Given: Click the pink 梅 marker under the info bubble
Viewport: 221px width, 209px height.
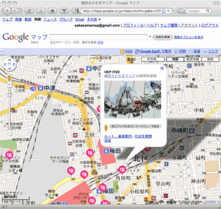Looking at the screenshot, I should (122, 170).
